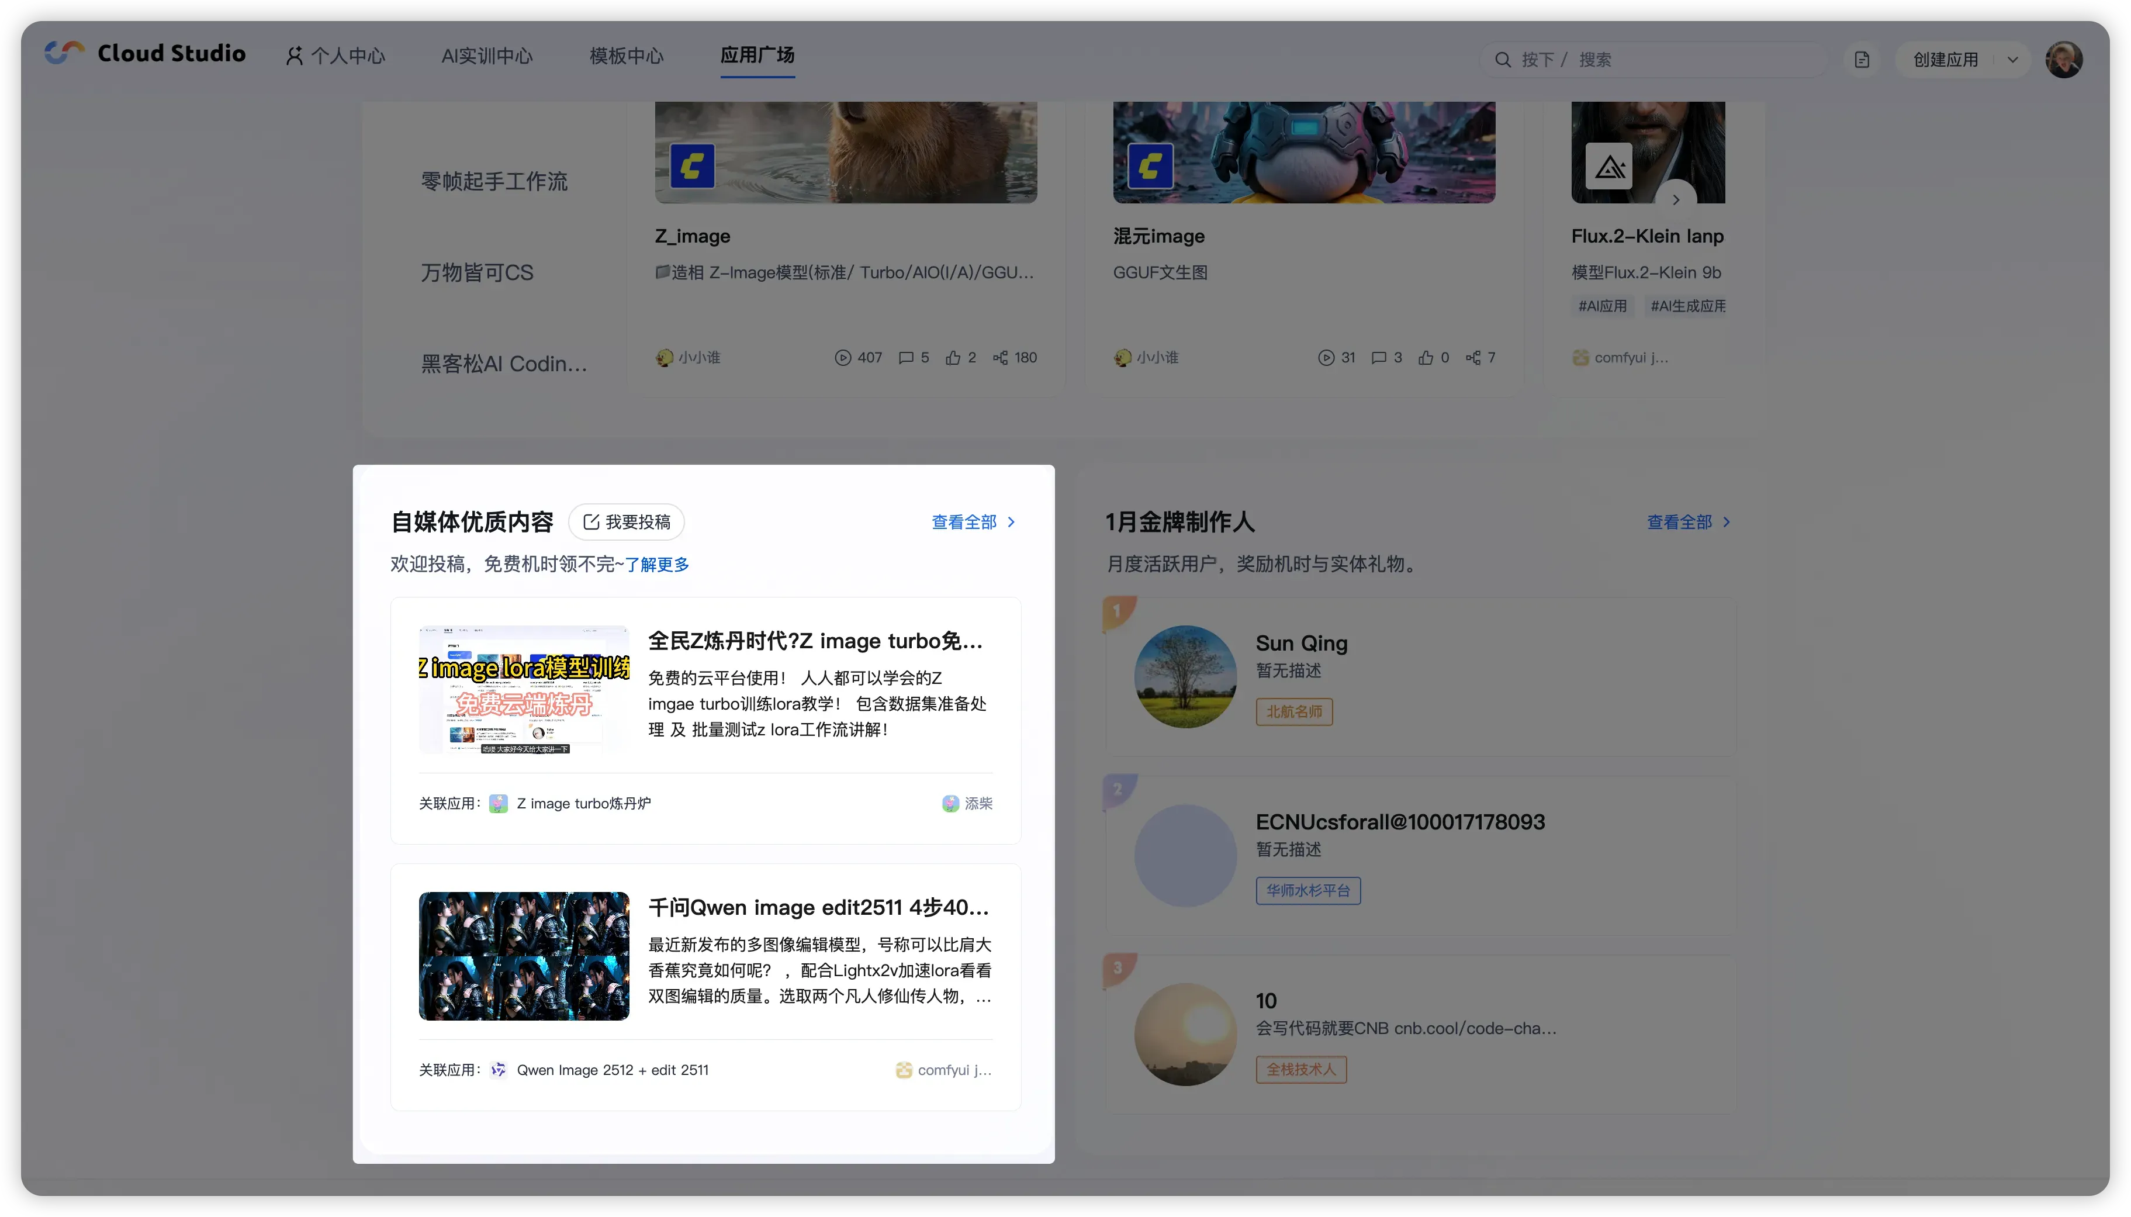Select the 万物皆可CS category
2131x1217 pixels.
click(x=476, y=272)
